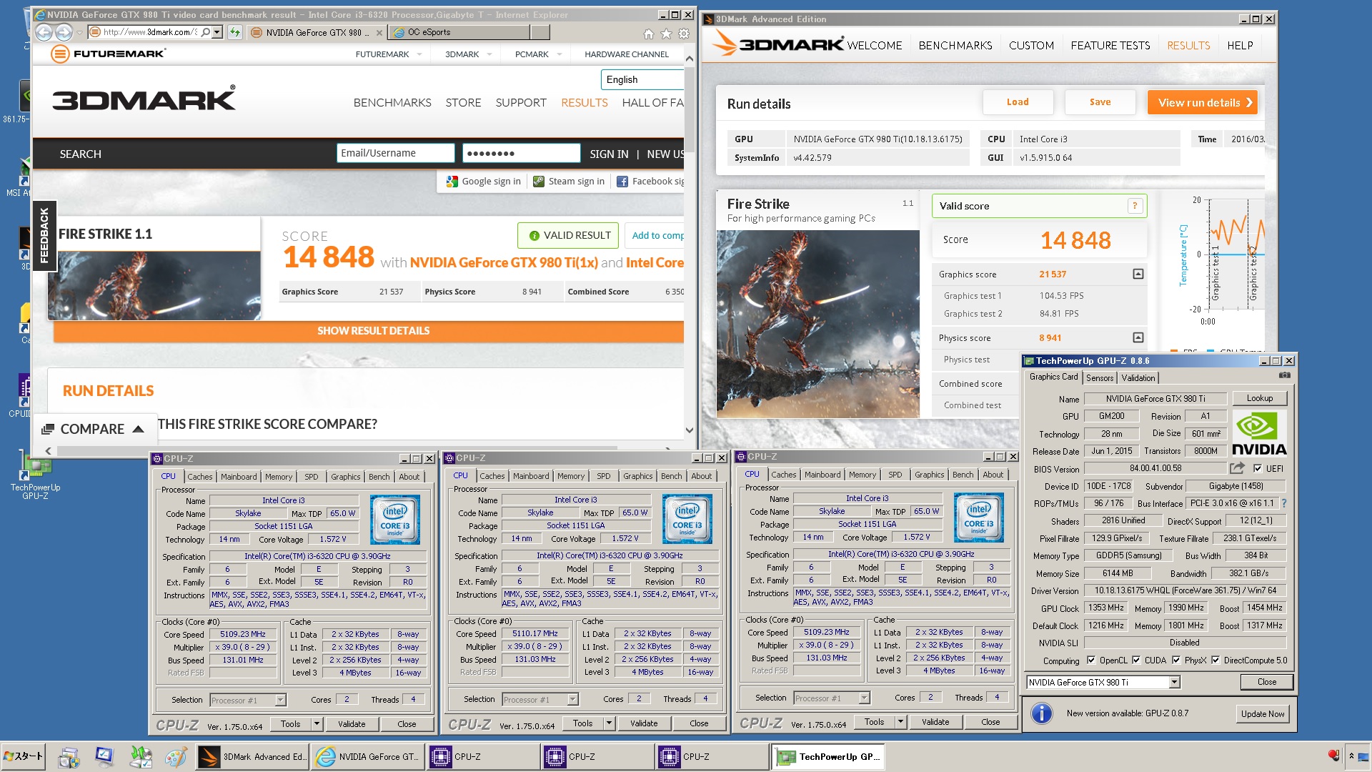Click View run details button
1372x772 pixels.
[1202, 102]
